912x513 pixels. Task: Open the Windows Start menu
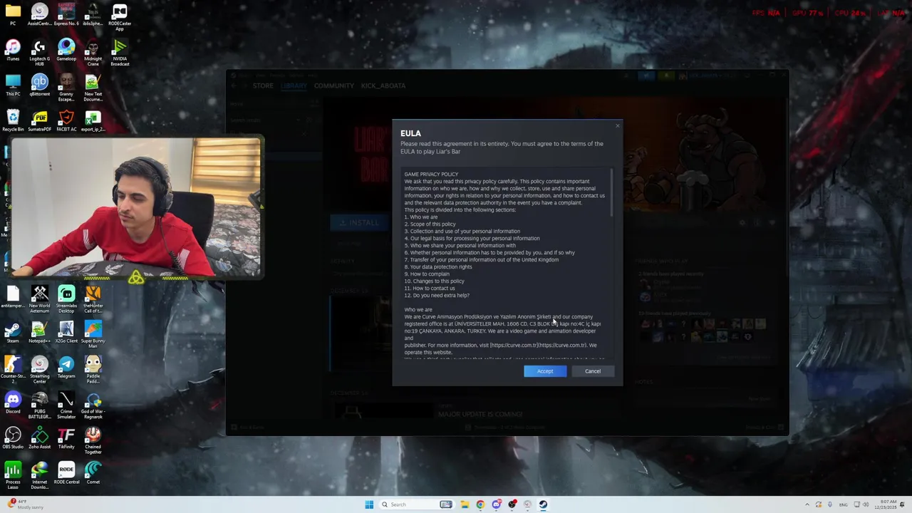[369, 504]
